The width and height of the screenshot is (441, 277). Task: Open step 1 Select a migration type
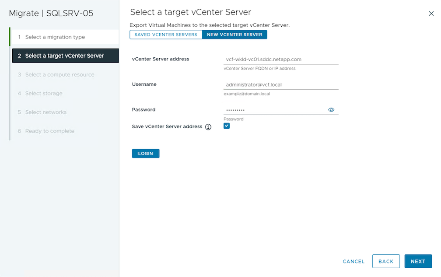(x=55, y=37)
